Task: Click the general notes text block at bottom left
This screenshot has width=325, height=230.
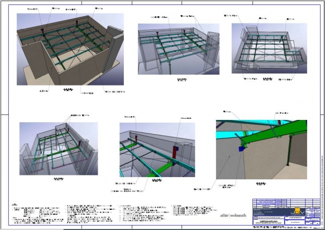Action: [x=38, y=215]
